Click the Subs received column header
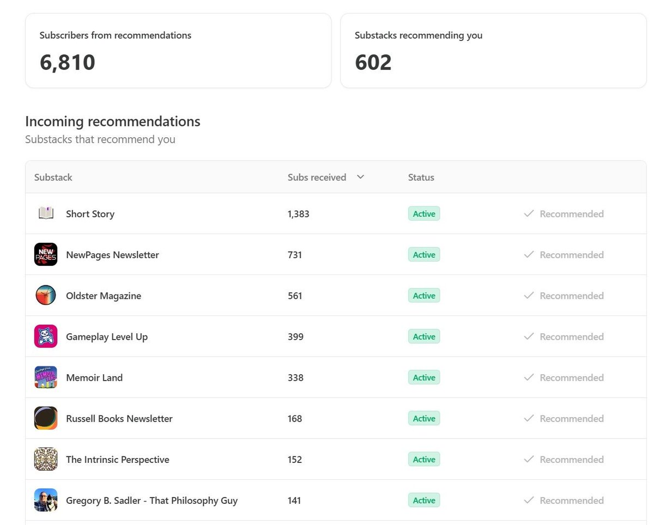654x525 pixels. pyautogui.click(x=317, y=177)
